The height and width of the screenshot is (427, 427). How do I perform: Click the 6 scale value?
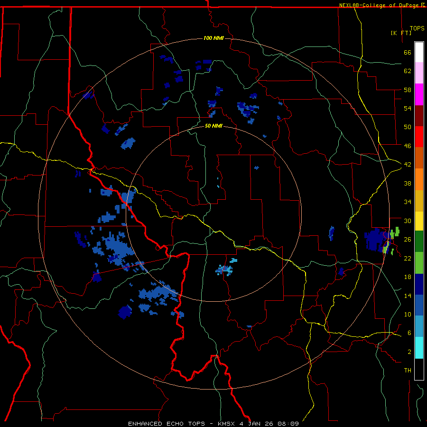(409, 333)
